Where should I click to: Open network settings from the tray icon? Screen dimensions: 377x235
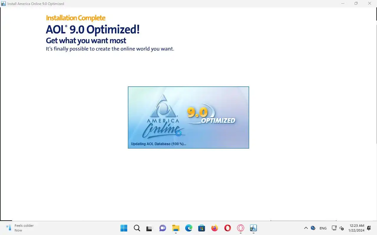tap(334, 228)
